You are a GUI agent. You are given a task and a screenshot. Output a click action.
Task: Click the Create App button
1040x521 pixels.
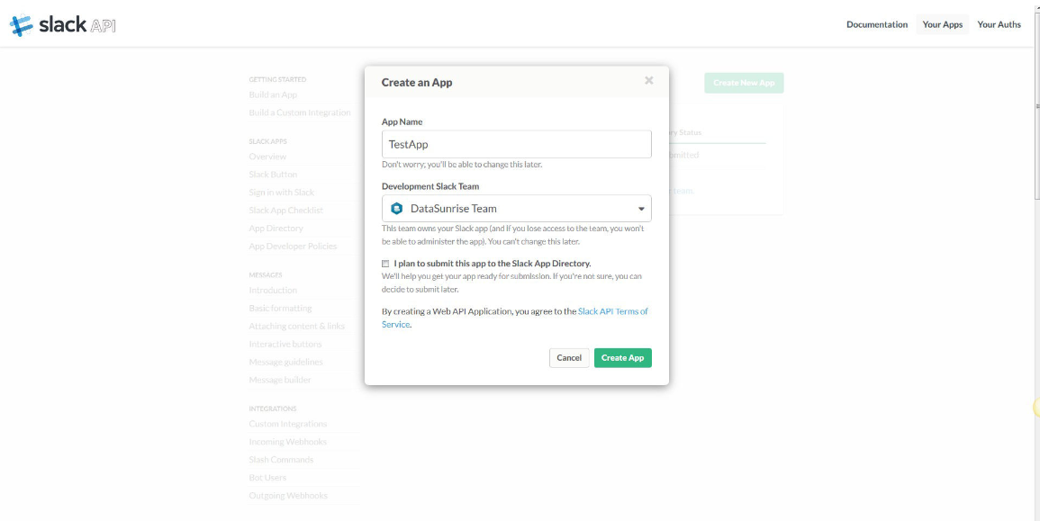(623, 358)
